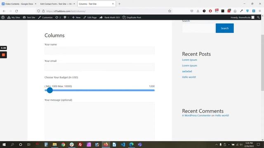
Task: Click the 1200 budget value
Action: point(152,86)
